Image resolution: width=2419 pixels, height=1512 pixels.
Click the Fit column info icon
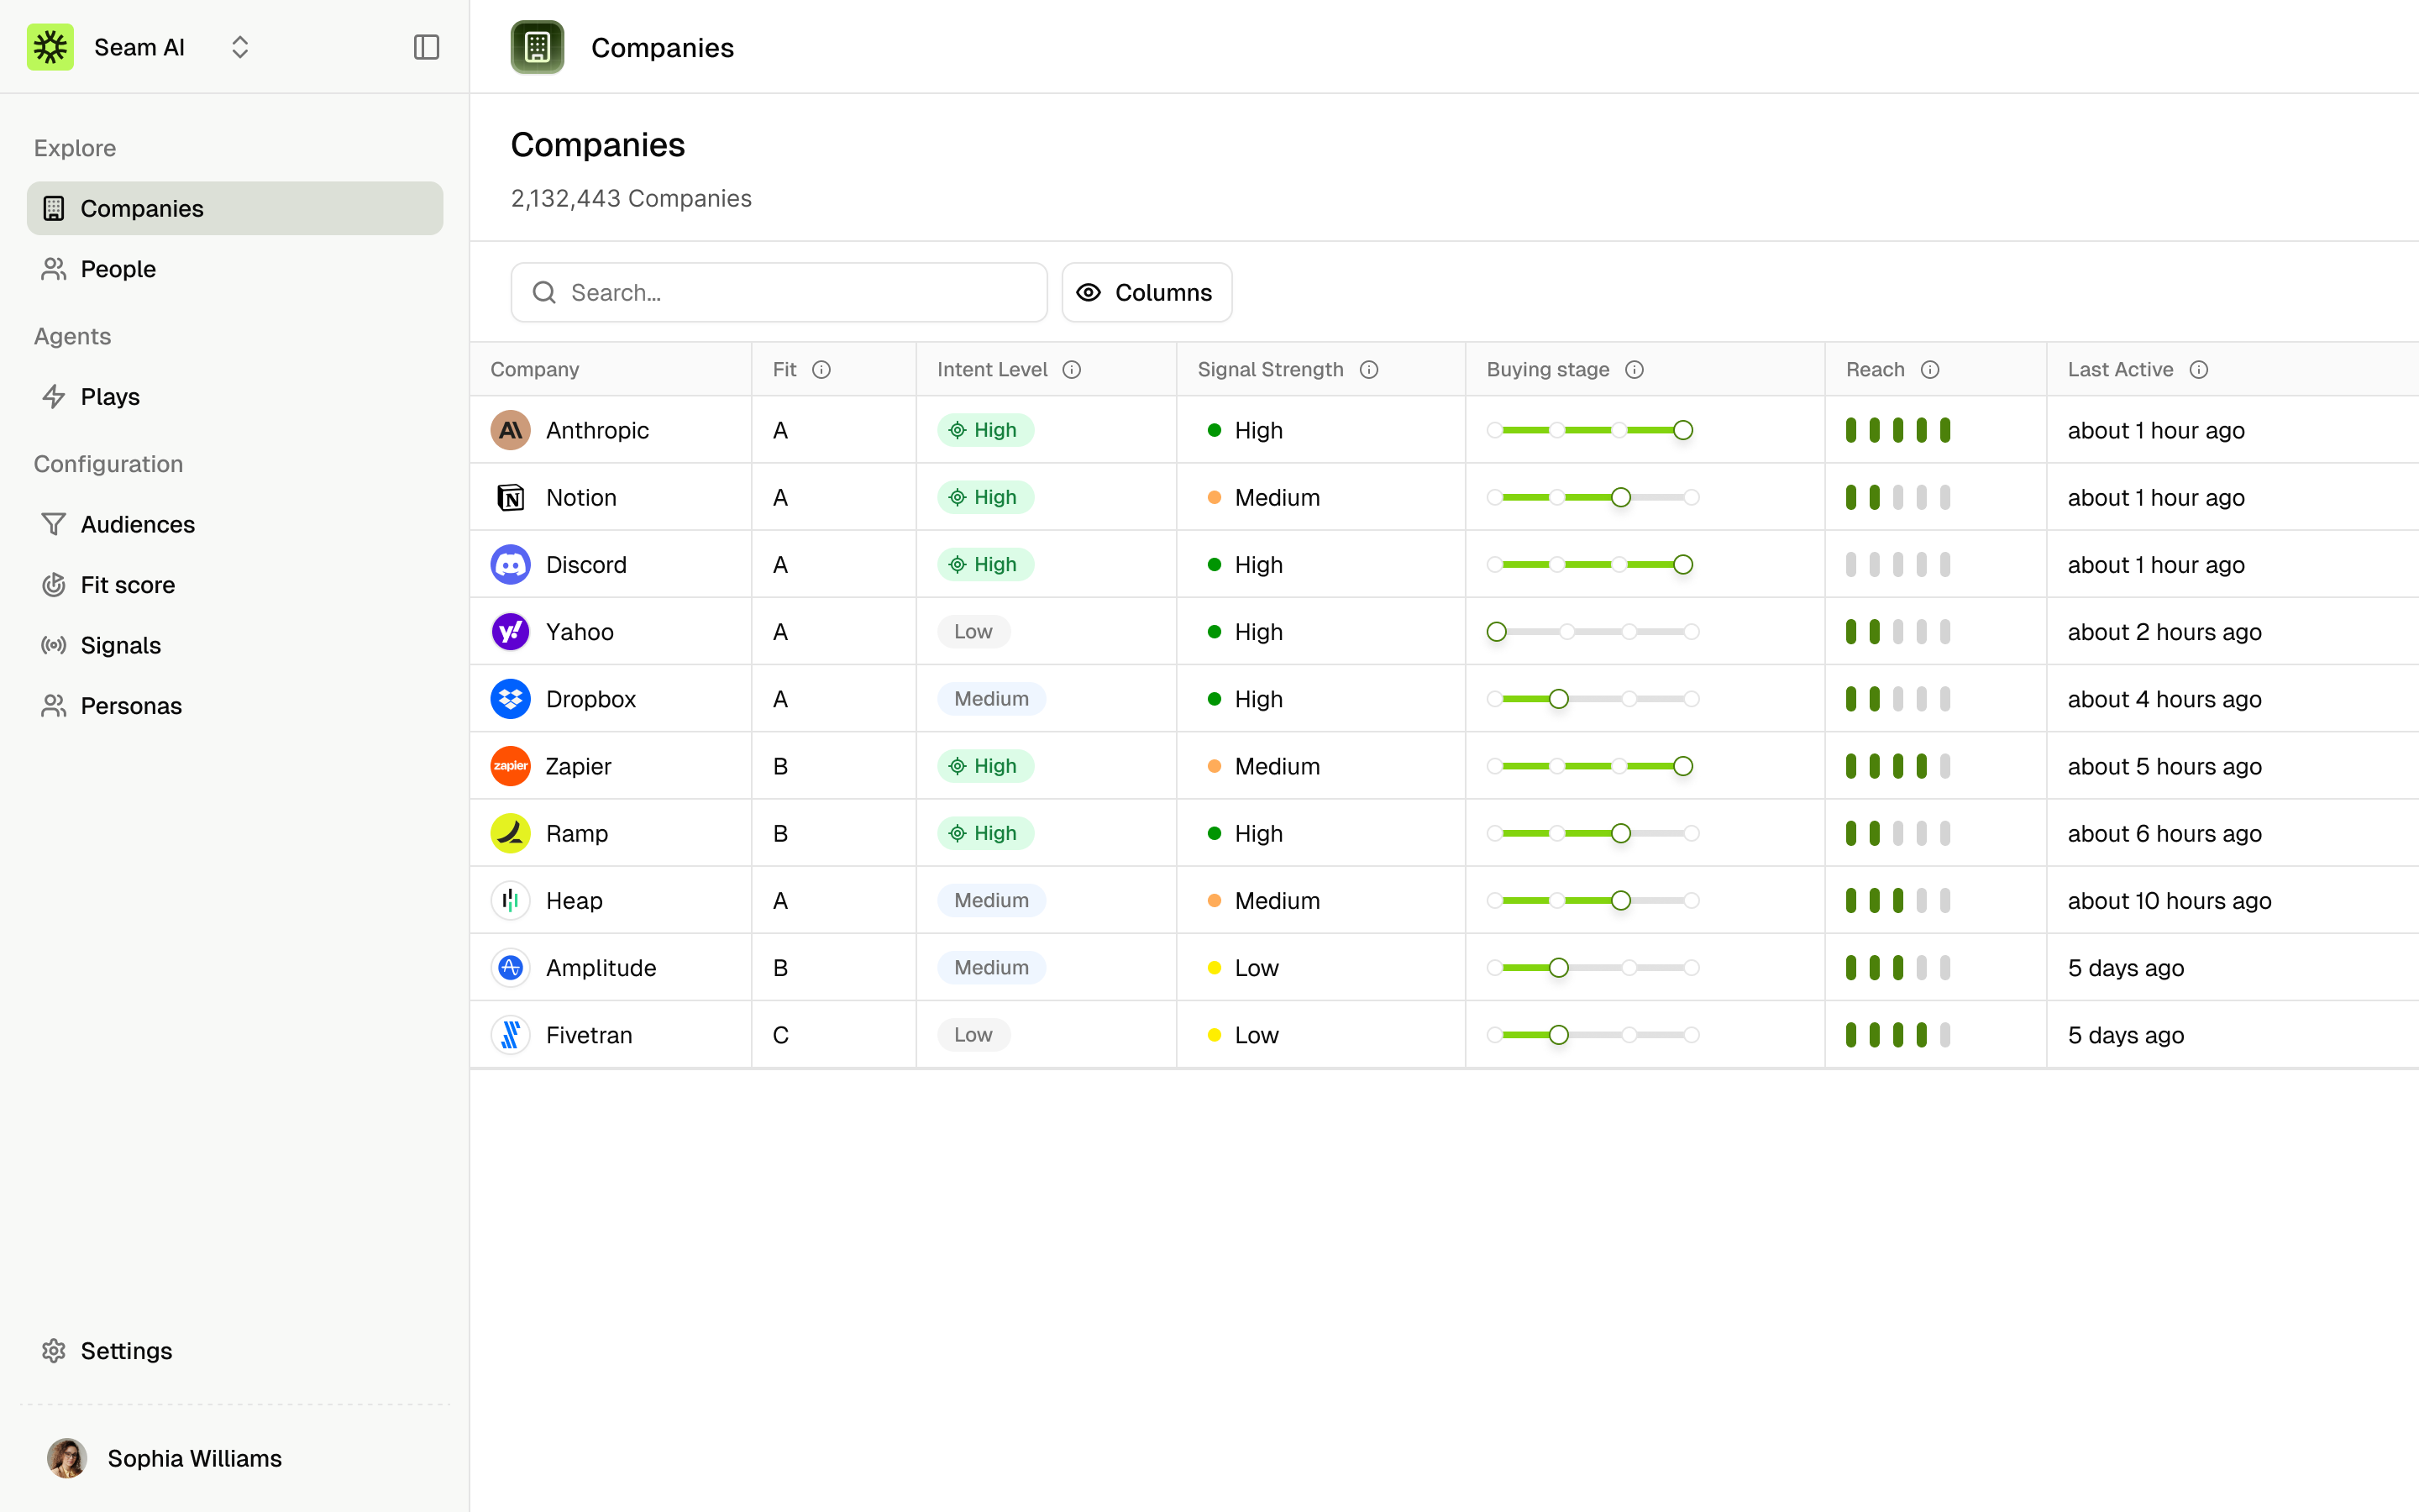pos(821,370)
